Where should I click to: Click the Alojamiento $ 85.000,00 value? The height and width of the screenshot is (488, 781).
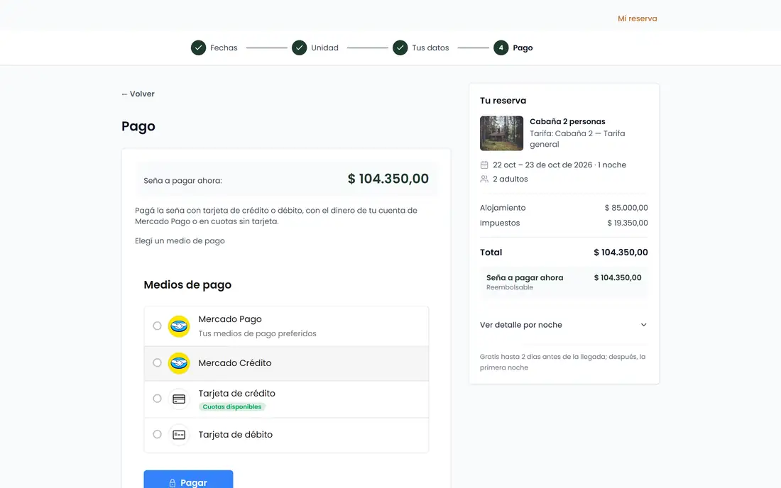point(626,208)
